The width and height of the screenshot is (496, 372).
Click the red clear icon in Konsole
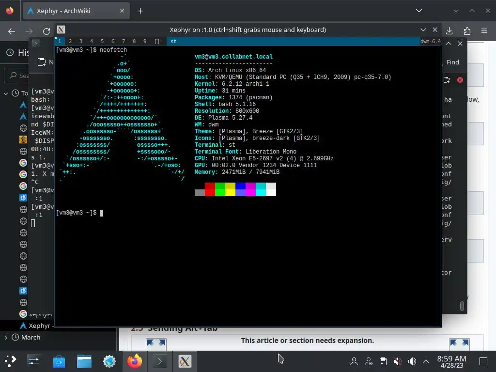[x=460, y=80]
